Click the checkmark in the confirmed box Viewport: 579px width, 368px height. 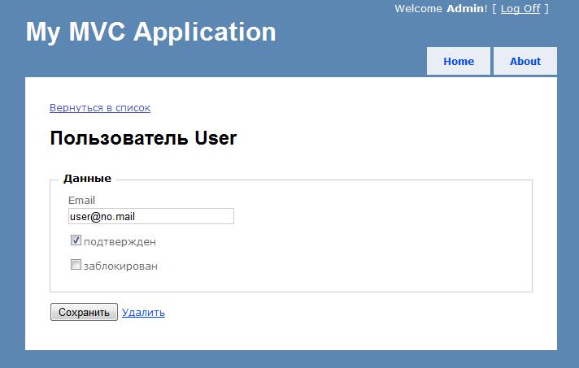click(76, 240)
